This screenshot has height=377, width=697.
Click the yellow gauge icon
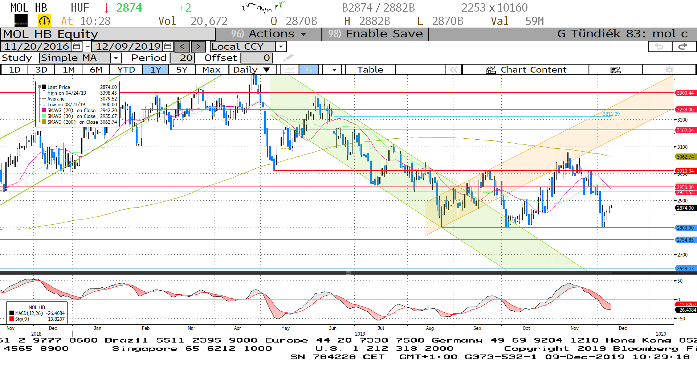tap(45, 21)
